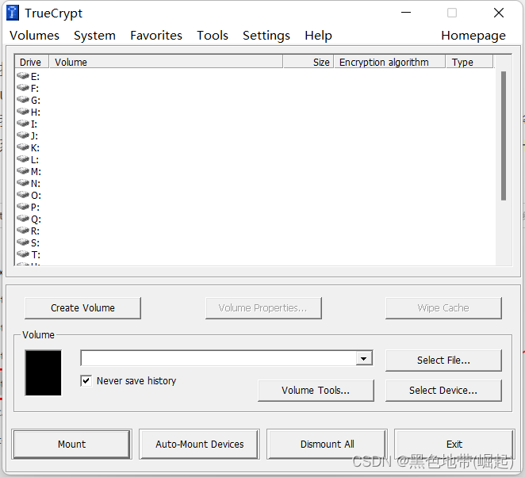The height and width of the screenshot is (477, 525).
Task: Toggle the Never save history checkbox
Action: coord(86,380)
